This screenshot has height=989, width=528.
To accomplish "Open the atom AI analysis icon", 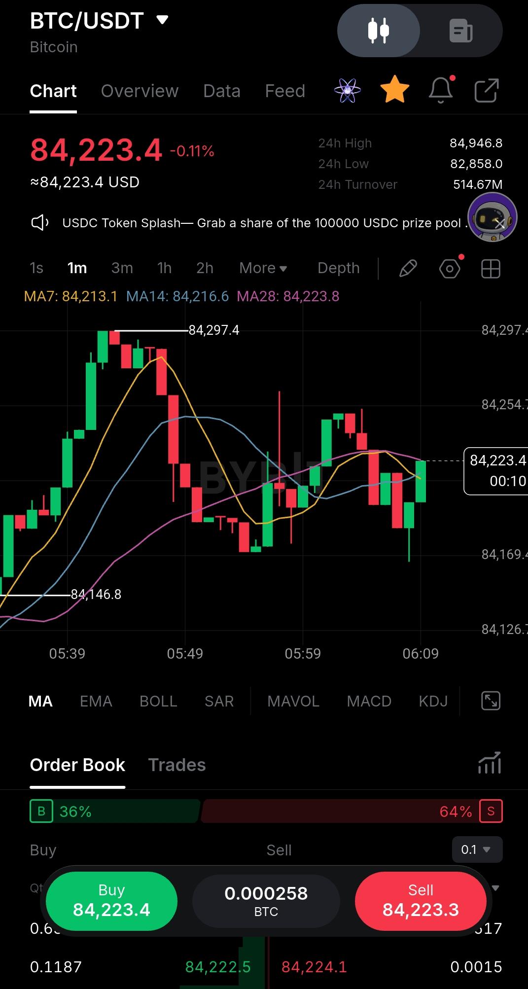I will coord(348,90).
